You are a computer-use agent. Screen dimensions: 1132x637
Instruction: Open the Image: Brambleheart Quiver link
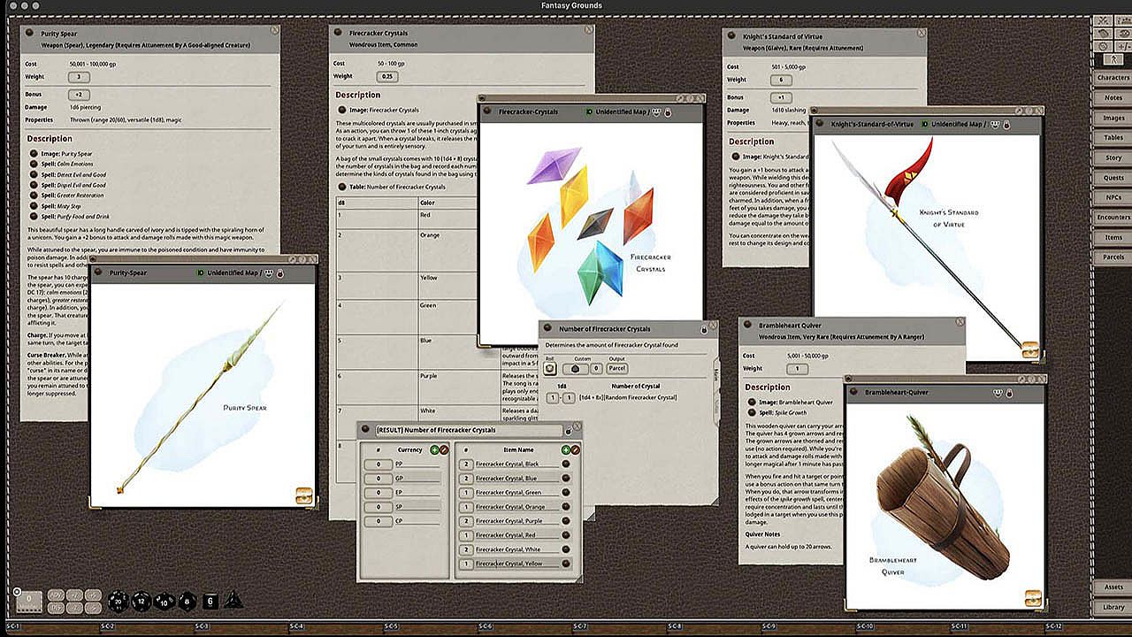pos(751,402)
